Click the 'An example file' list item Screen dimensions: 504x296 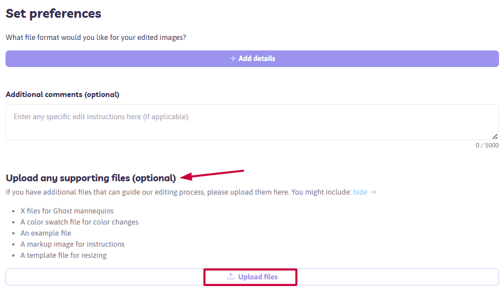pos(45,233)
